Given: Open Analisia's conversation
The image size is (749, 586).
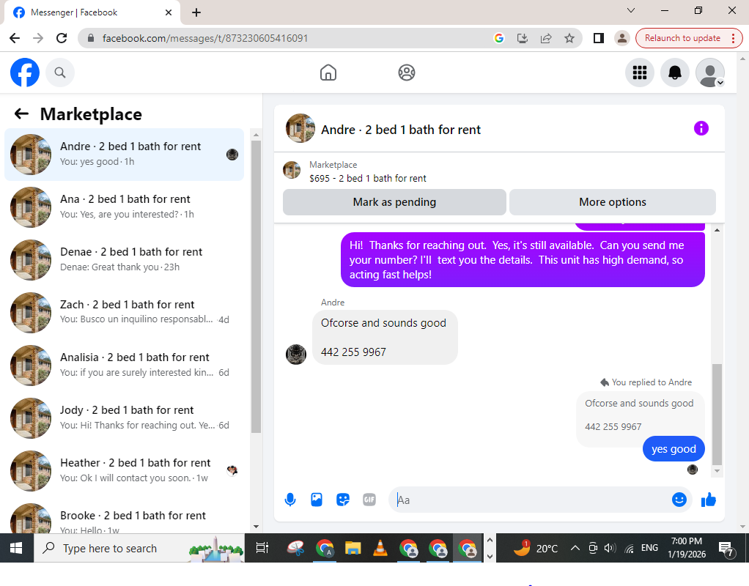Looking at the screenshot, I should point(124,366).
